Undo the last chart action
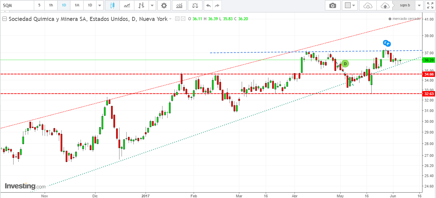The width and height of the screenshot is (436, 198). click(x=209, y=5)
